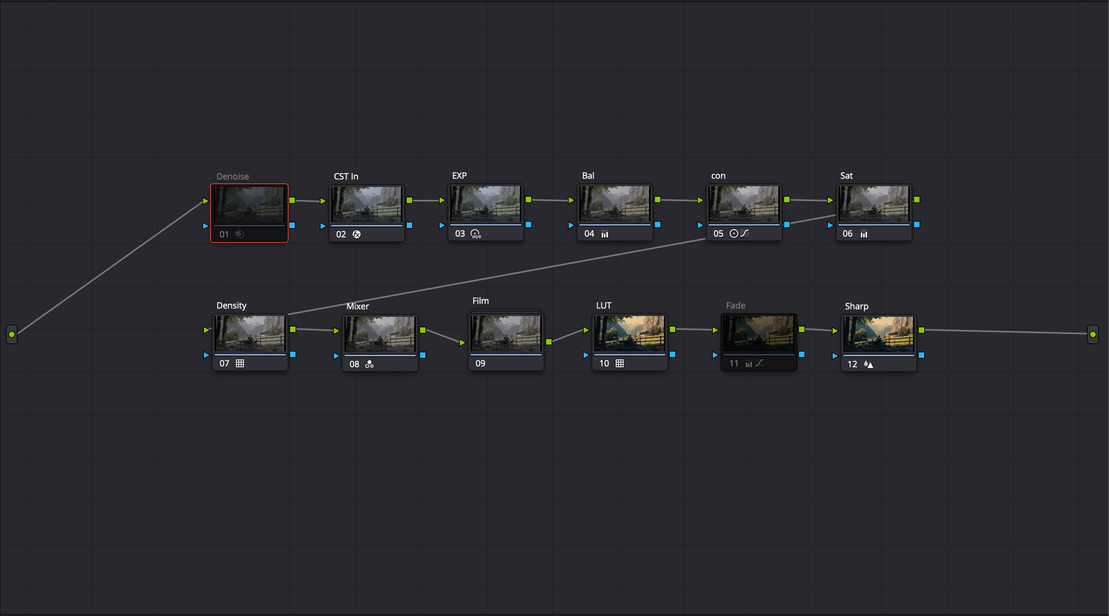The width and height of the screenshot is (1109, 616).
Task: Click the Mixer node label text
Action: point(358,306)
